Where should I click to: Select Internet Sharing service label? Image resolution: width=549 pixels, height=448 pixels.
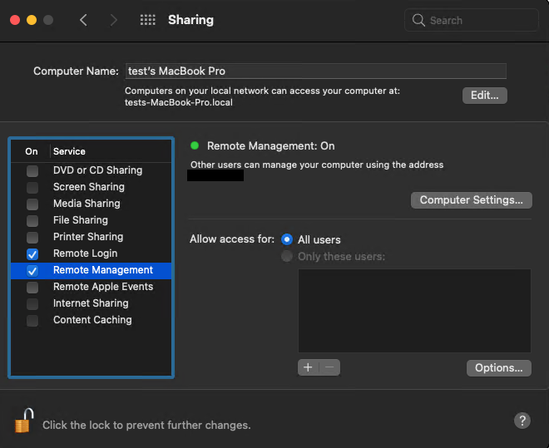91,303
